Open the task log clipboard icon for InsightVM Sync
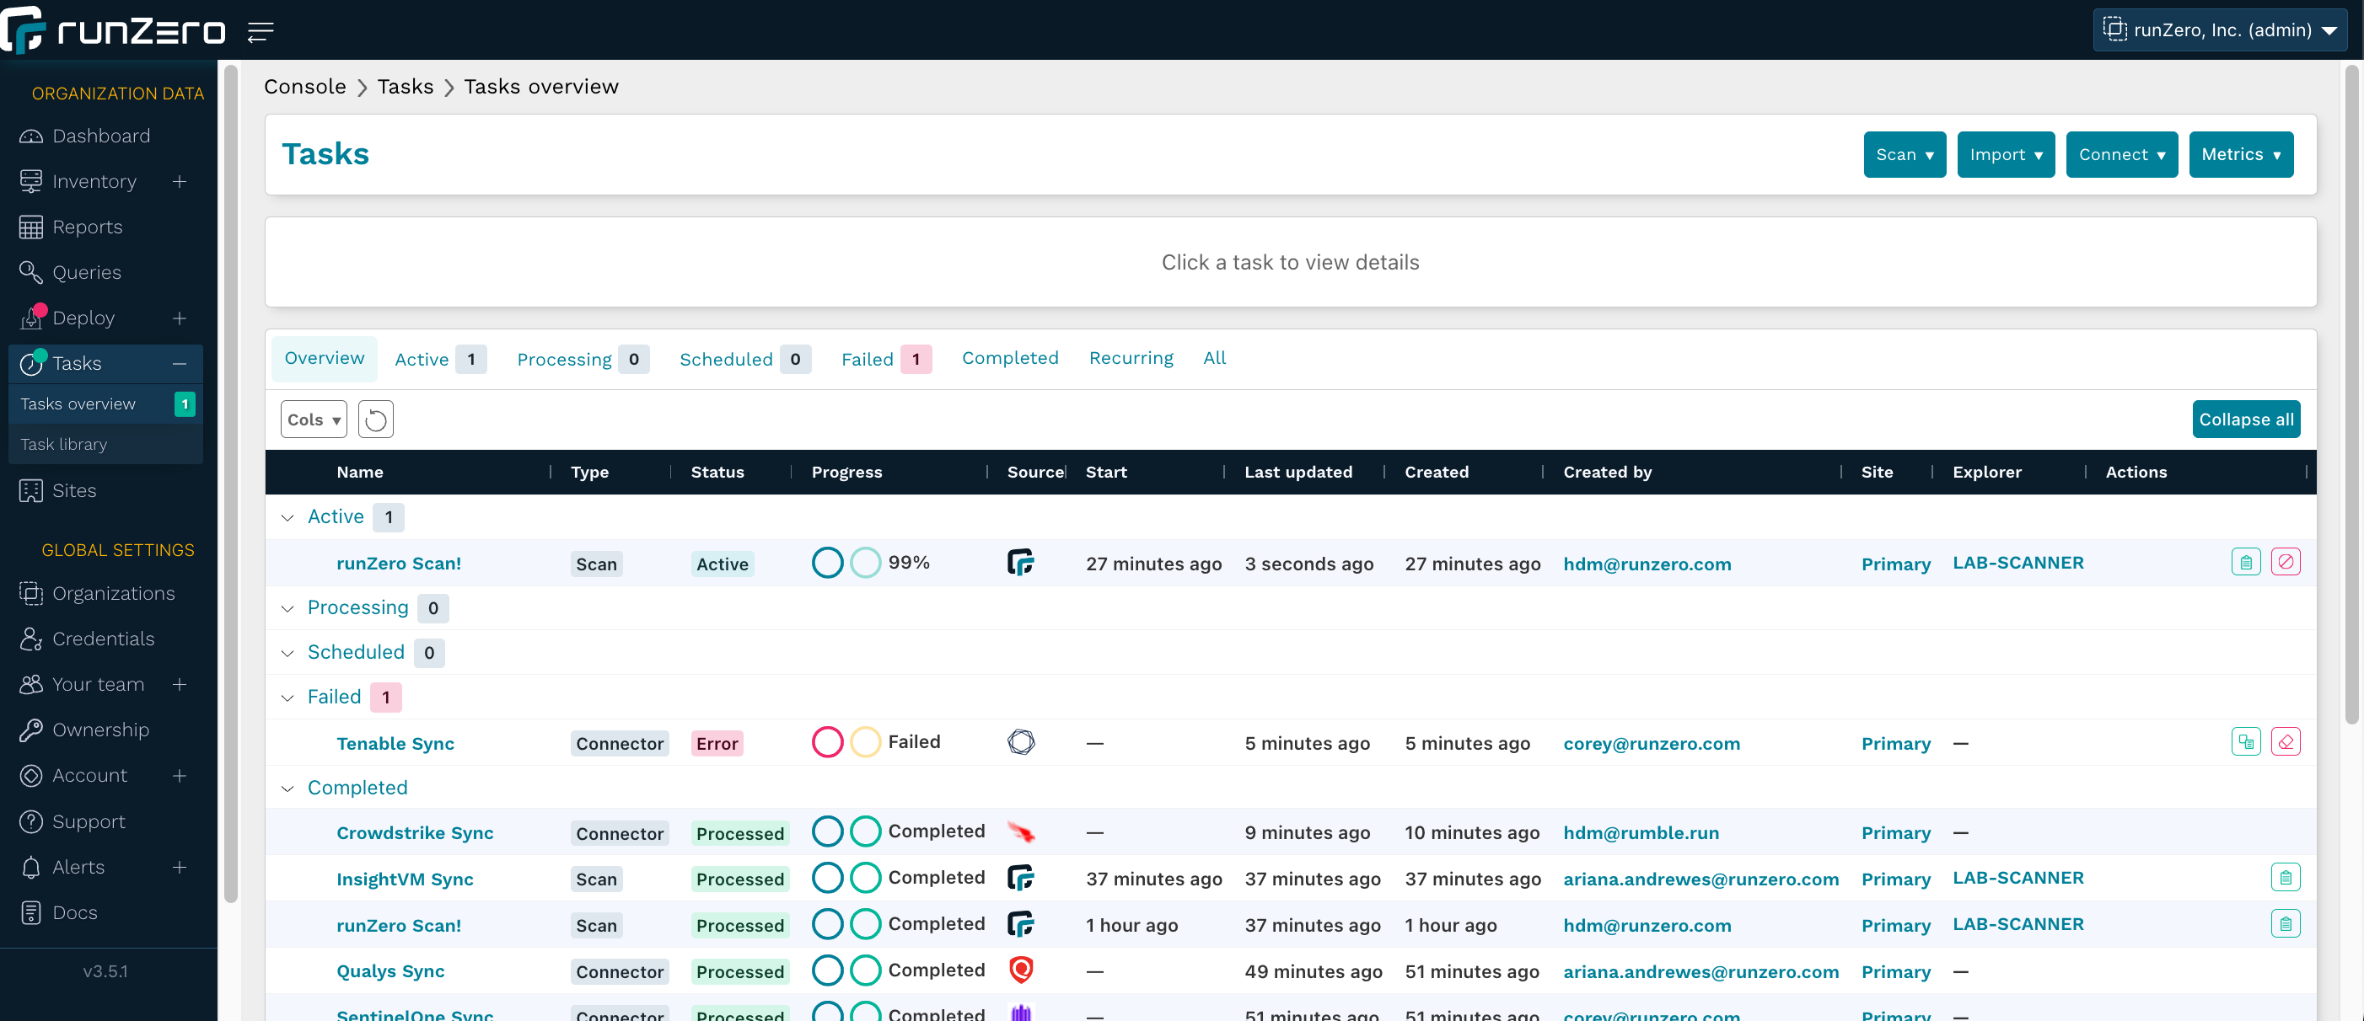The height and width of the screenshot is (1021, 2364). pyautogui.click(x=2287, y=877)
